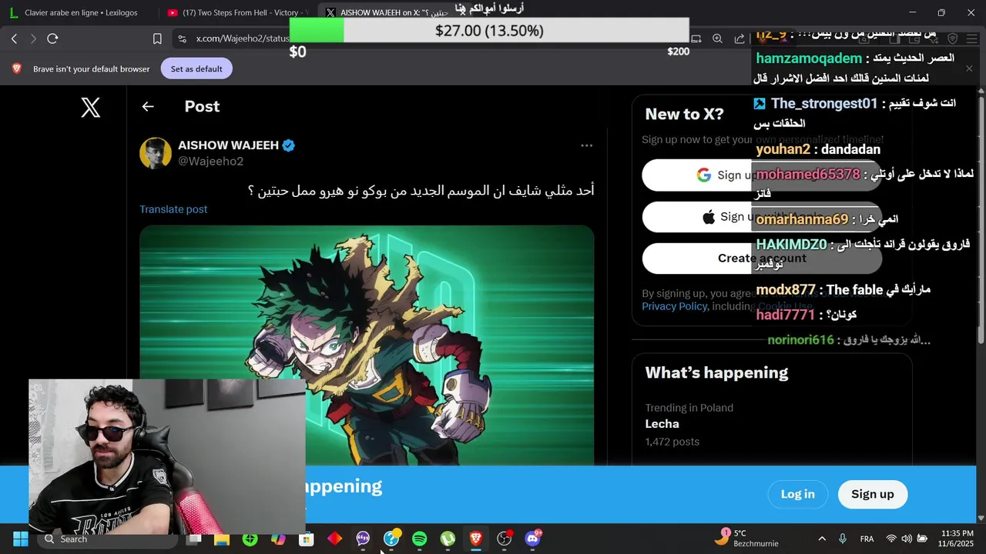Open File Explorer from the taskbar
This screenshot has width=986, height=554.
point(222,539)
